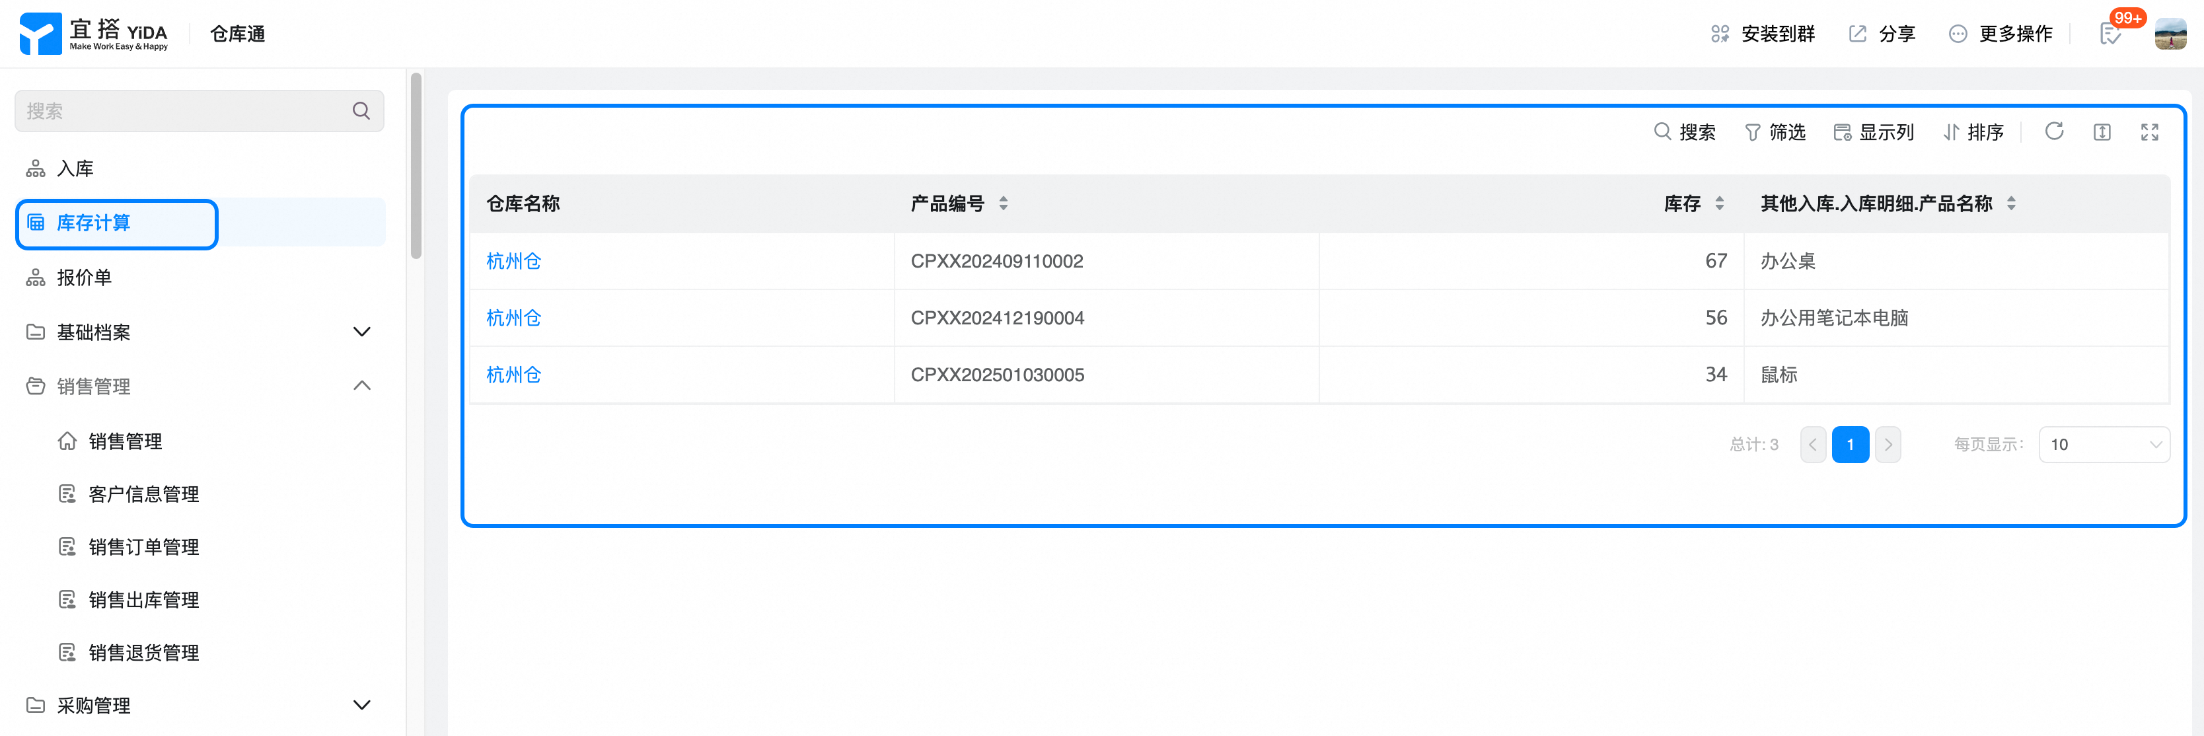
Task: Open the 显示列 column display settings
Action: pos(1874,133)
